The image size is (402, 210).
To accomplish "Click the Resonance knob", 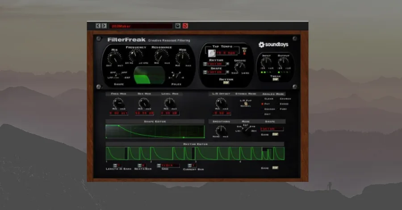I will click(x=162, y=55).
